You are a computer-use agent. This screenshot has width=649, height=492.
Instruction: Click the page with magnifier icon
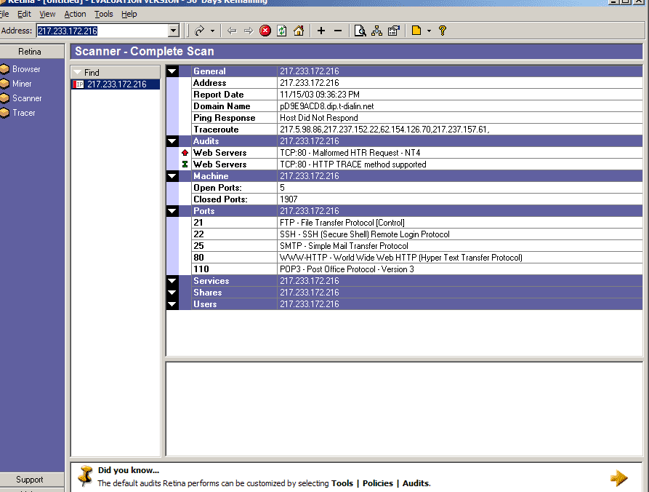(x=360, y=31)
